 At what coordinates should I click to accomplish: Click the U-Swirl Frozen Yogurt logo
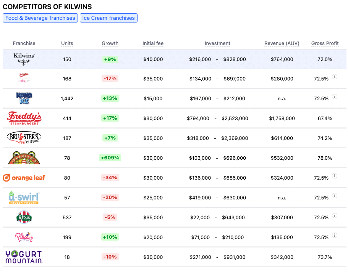pos(24,198)
